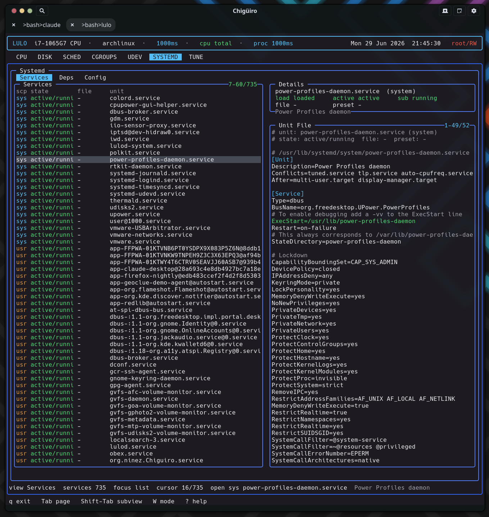Close the >bash>claude tab
The width and height of the screenshot is (489, 517).
14,25
